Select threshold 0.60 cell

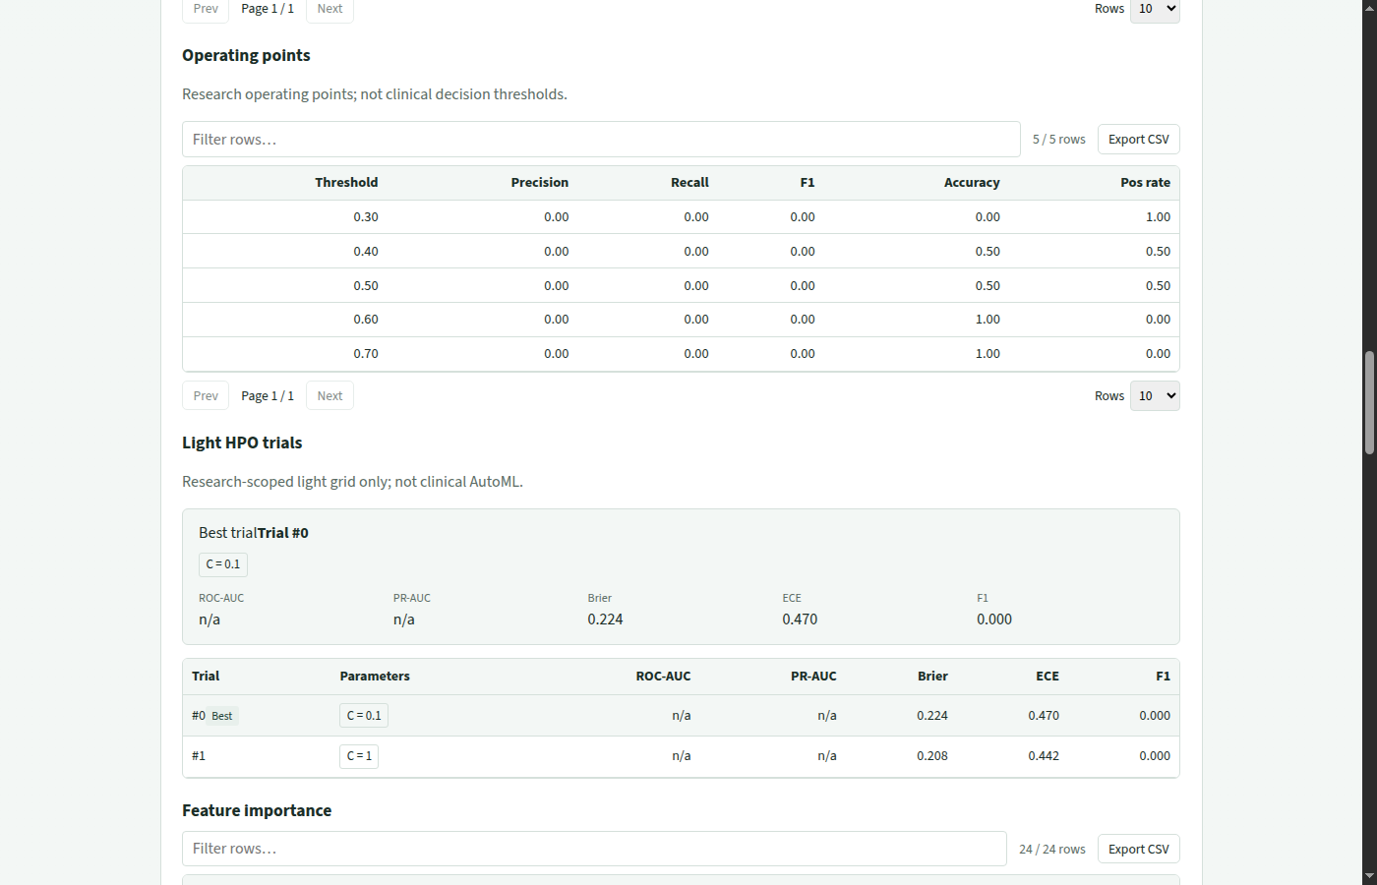[x=366, y=319]
